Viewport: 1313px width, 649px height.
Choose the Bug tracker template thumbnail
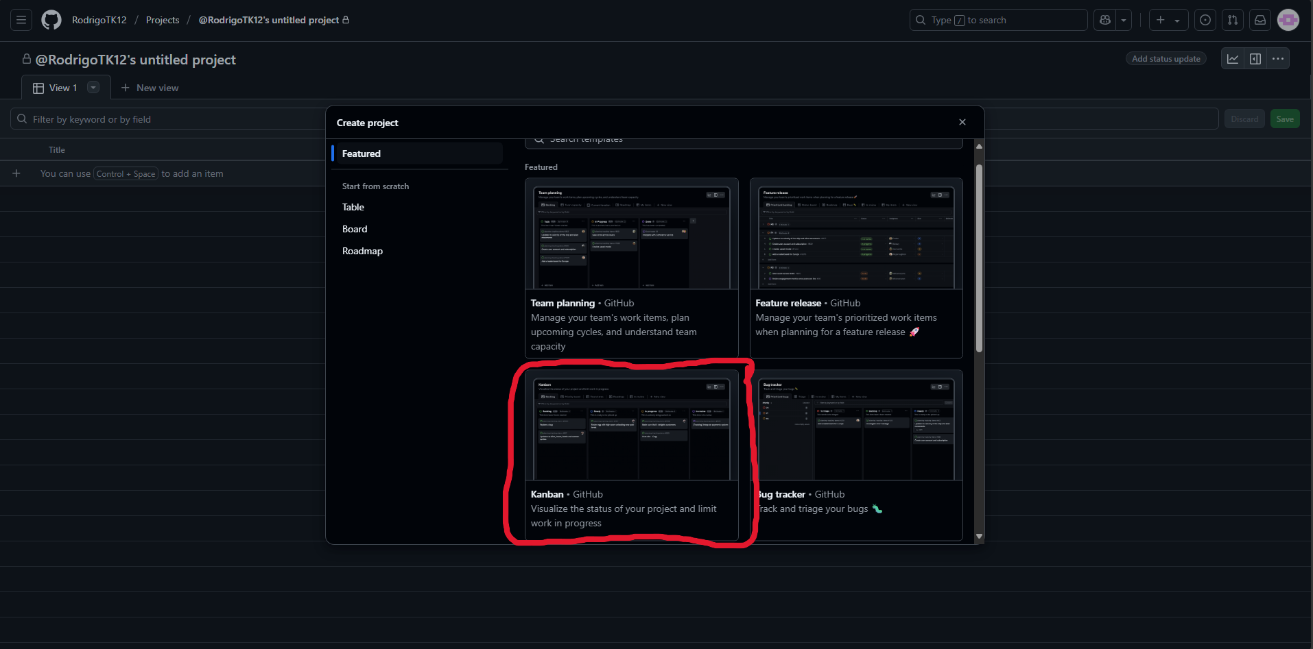(x=856, y=426)
